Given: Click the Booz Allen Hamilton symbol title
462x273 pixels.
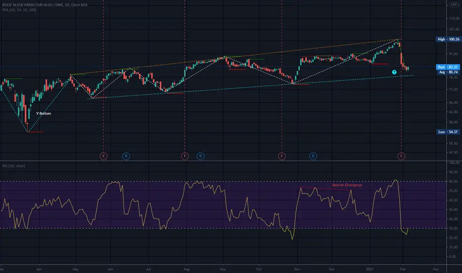Looking at the screenshot, I should point(45,5).
